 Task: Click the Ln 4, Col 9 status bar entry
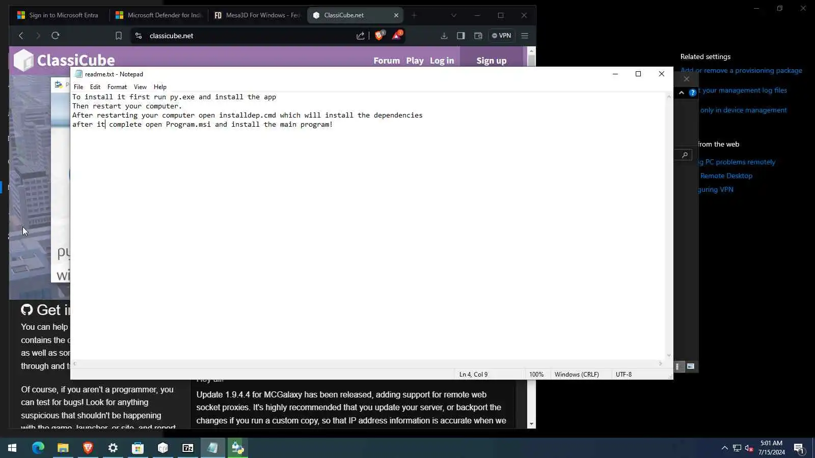click(x=473, y=375)
